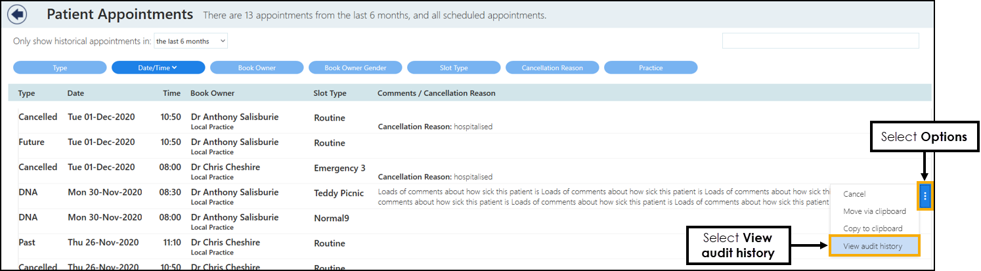Open the three-dot Options button

click(x=925, y=196)
